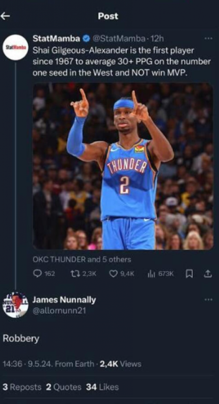Reply to StatMamba post with 162 comments

click(44, 274)
